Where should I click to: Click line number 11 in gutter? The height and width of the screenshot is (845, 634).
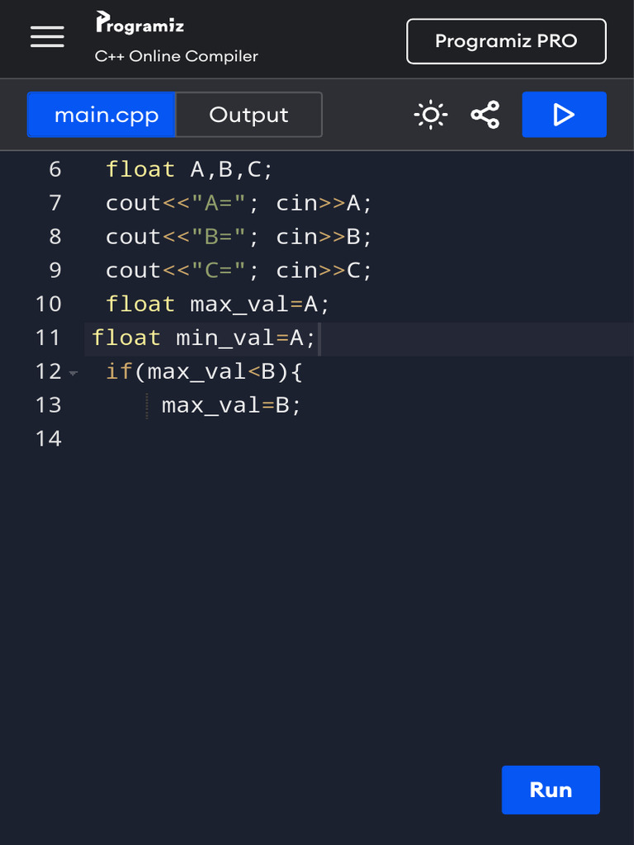click(x=48, y=338)
